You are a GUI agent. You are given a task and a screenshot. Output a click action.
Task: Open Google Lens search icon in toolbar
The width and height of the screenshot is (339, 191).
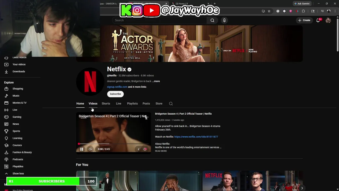[313, 11]
